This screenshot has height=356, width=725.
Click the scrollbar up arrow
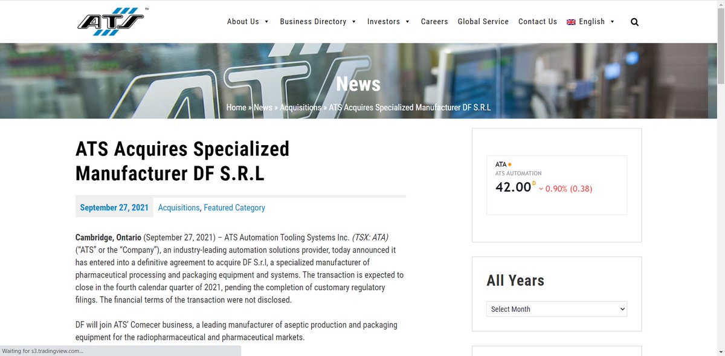[x=720, y=4]
